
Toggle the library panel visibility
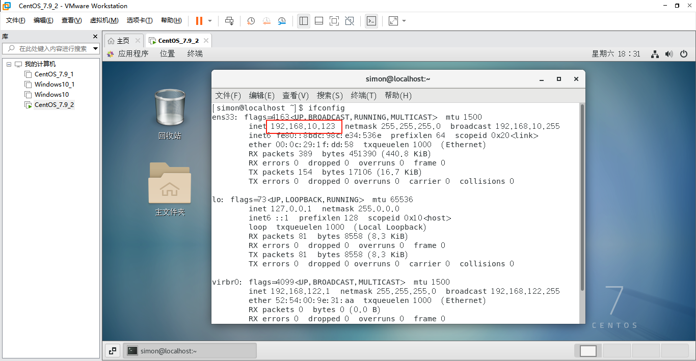(x=303, y=21)
